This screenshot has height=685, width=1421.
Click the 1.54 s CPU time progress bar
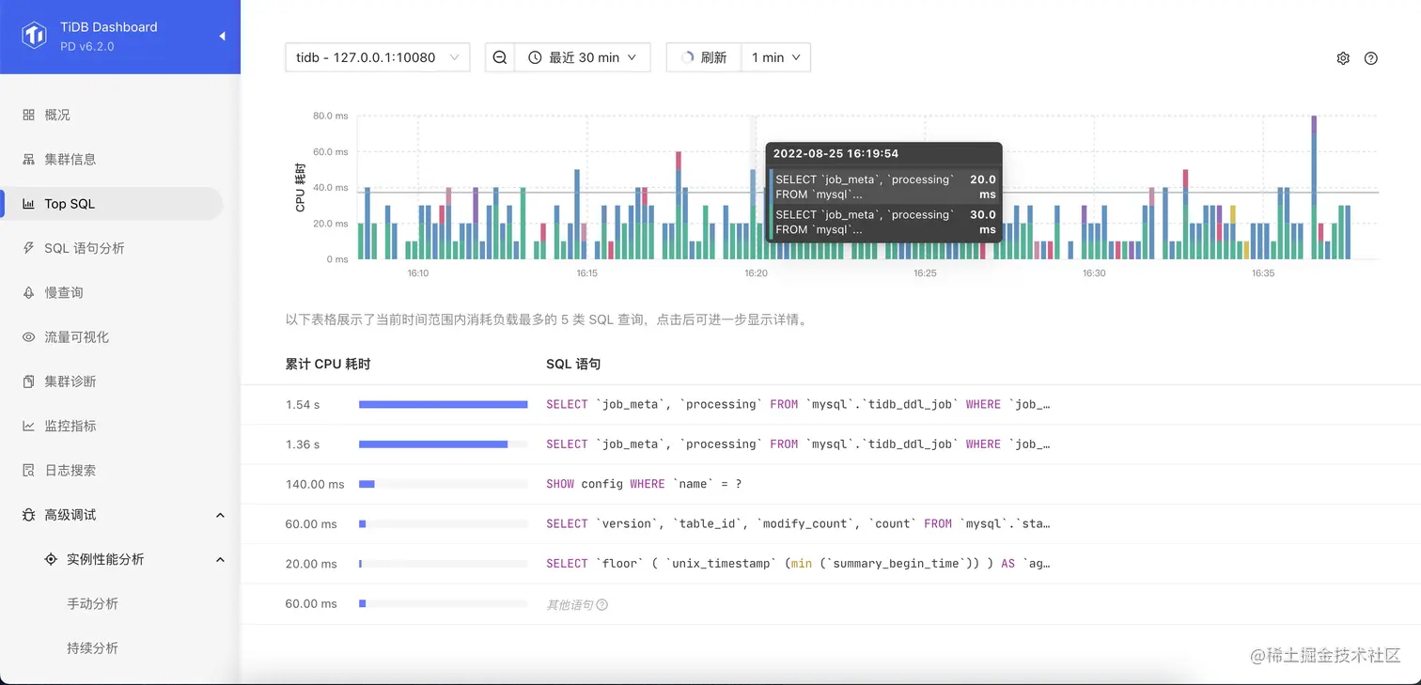point(443,405)
